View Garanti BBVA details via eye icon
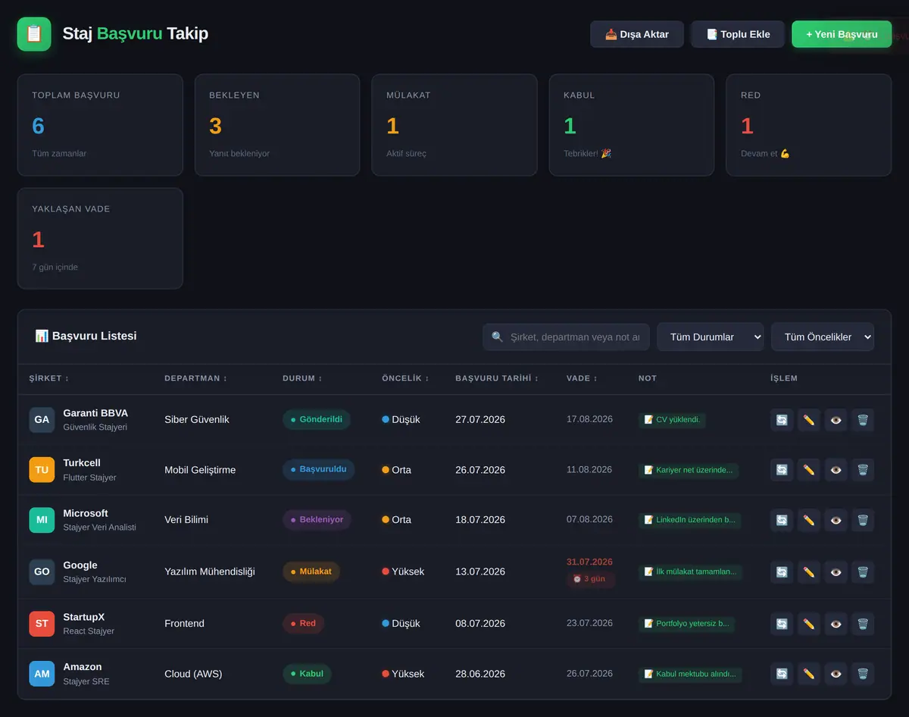Screen dimensions: 909x717 click(x=836, y=420)
